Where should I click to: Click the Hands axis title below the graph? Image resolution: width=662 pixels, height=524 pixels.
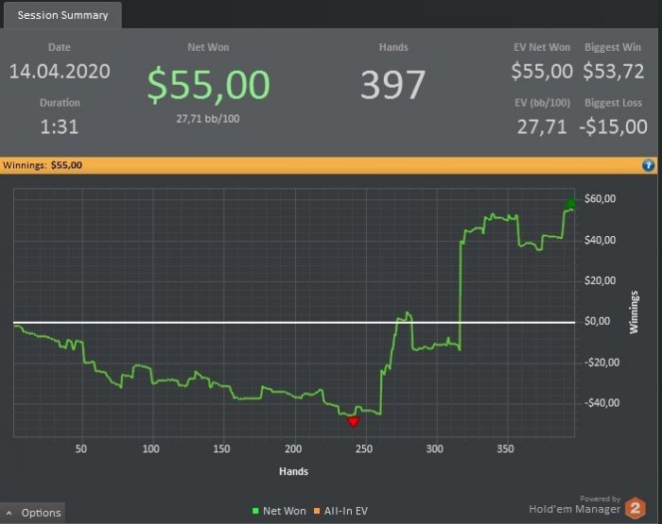click(x=293, y=471)
